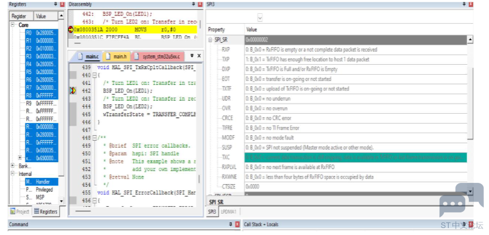Select the OVR property row
This screenshot has height=235, width=489.
(337, 108)
